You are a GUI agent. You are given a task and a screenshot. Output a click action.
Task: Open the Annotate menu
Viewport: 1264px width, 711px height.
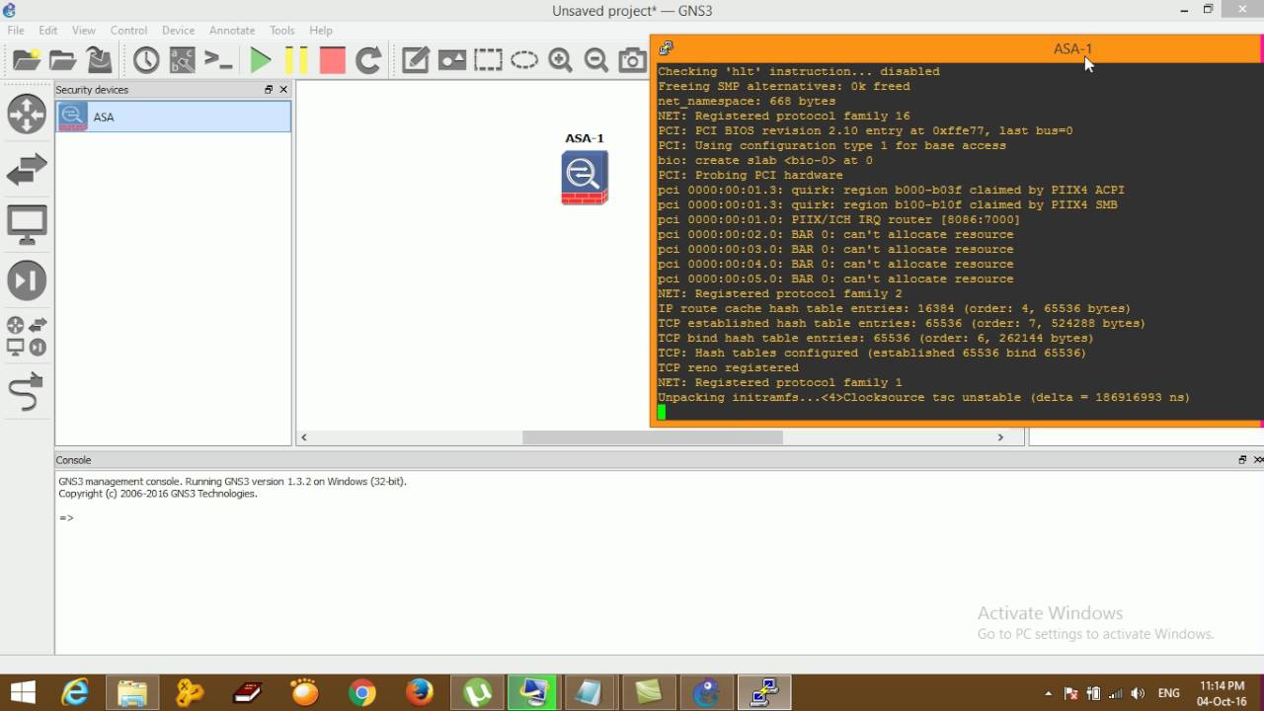232,31
